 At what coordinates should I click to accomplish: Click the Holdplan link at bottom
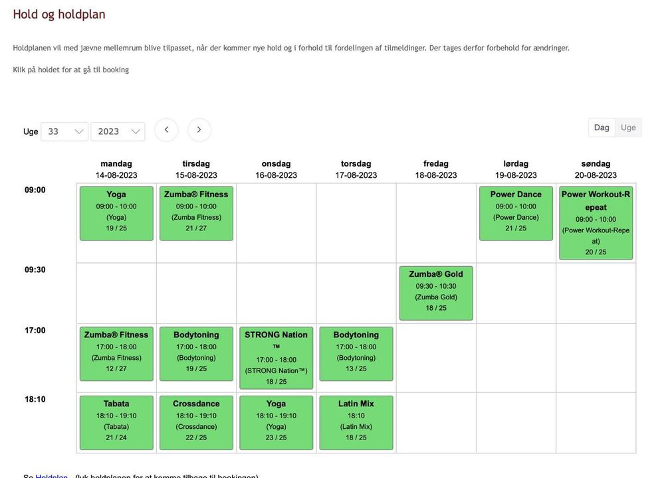pyautogui.click(x=52, y=476)
